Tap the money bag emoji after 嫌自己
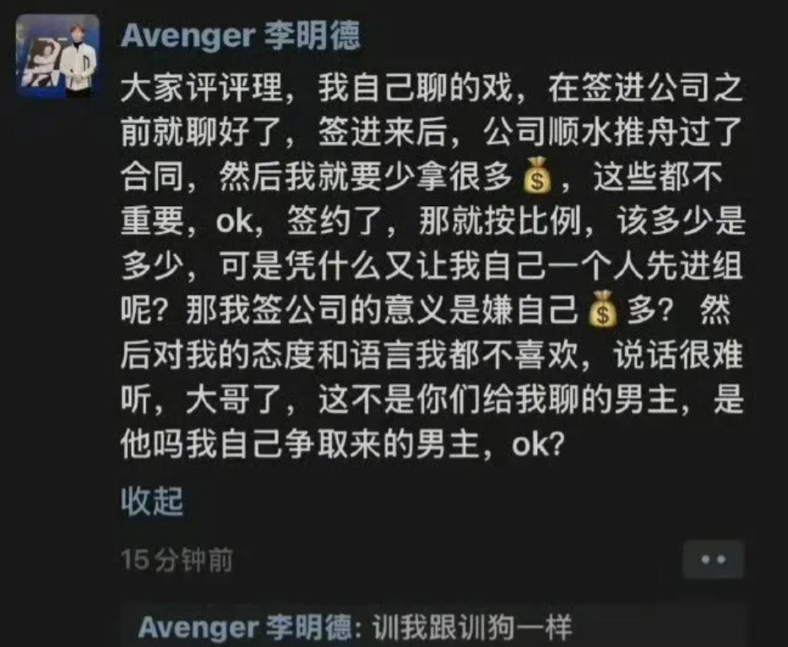This screenshot has width=788, height=647. click(602, 308)
